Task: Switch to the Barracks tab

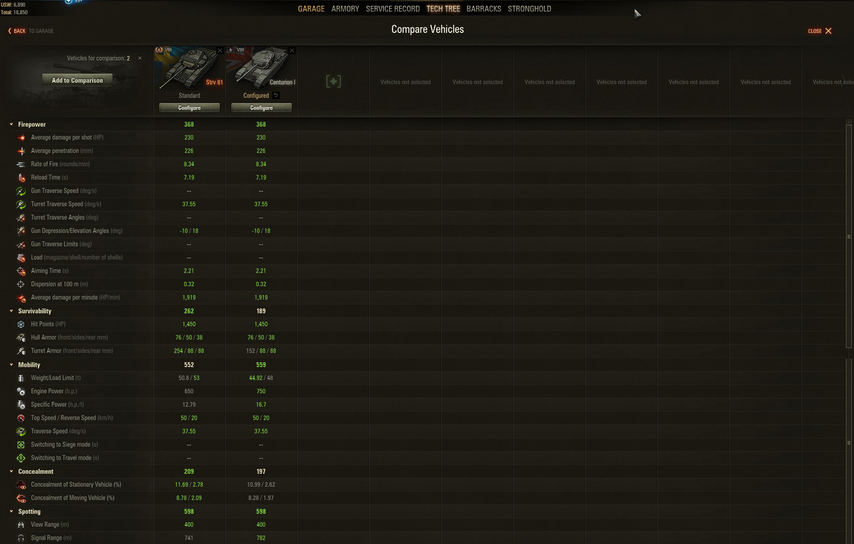Action: (x=483, y=9)
